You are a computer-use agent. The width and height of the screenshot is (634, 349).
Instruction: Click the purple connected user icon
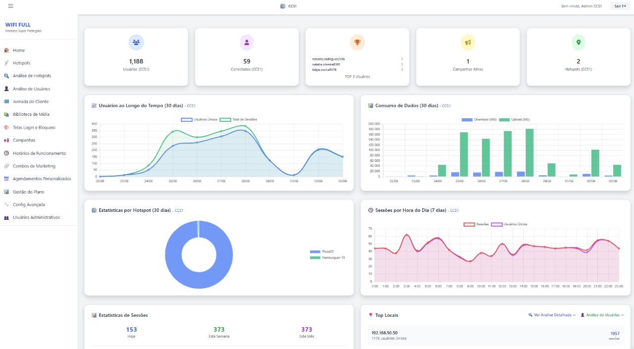pyautogui.click(x=247, y=43)
